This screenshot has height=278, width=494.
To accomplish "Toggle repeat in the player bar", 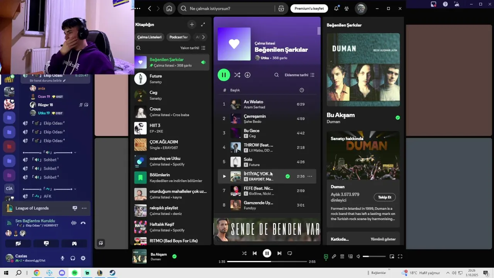I will click(290, 253).
